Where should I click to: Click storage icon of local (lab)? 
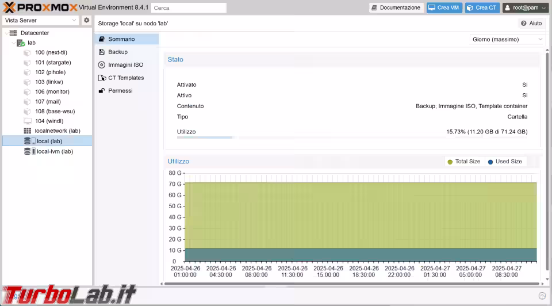[29, 141]
